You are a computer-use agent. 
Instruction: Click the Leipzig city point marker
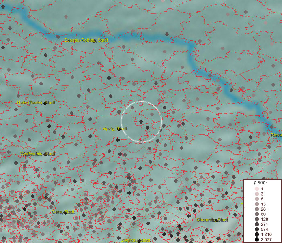(x=118, y=129)
